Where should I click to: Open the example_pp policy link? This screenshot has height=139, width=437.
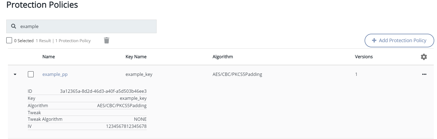(55, 74)
